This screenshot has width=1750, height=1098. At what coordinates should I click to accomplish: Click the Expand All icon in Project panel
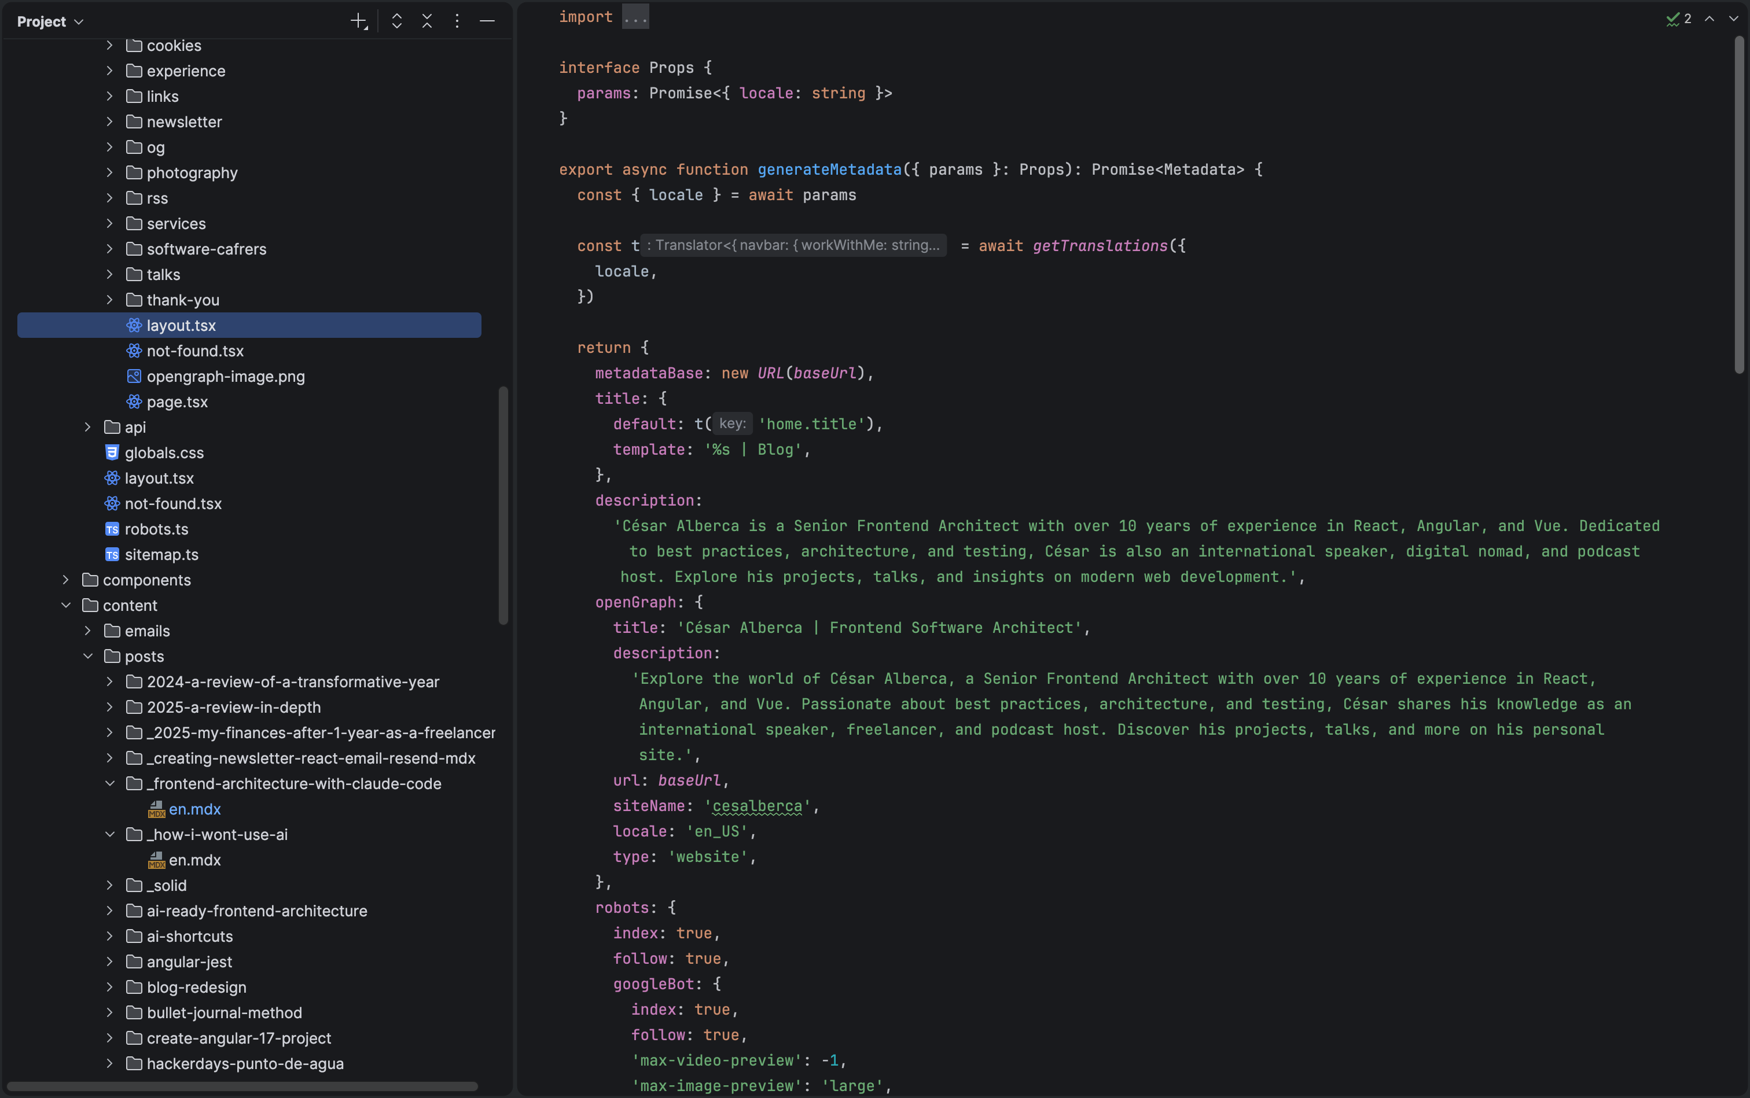click(396, 21)
